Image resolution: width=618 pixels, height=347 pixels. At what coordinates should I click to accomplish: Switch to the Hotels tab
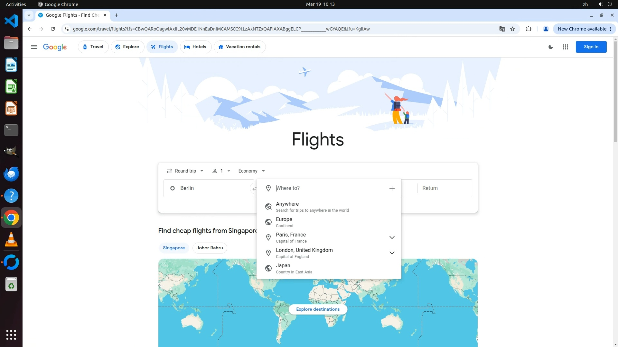pyautogui.click(x=195, y=47)
